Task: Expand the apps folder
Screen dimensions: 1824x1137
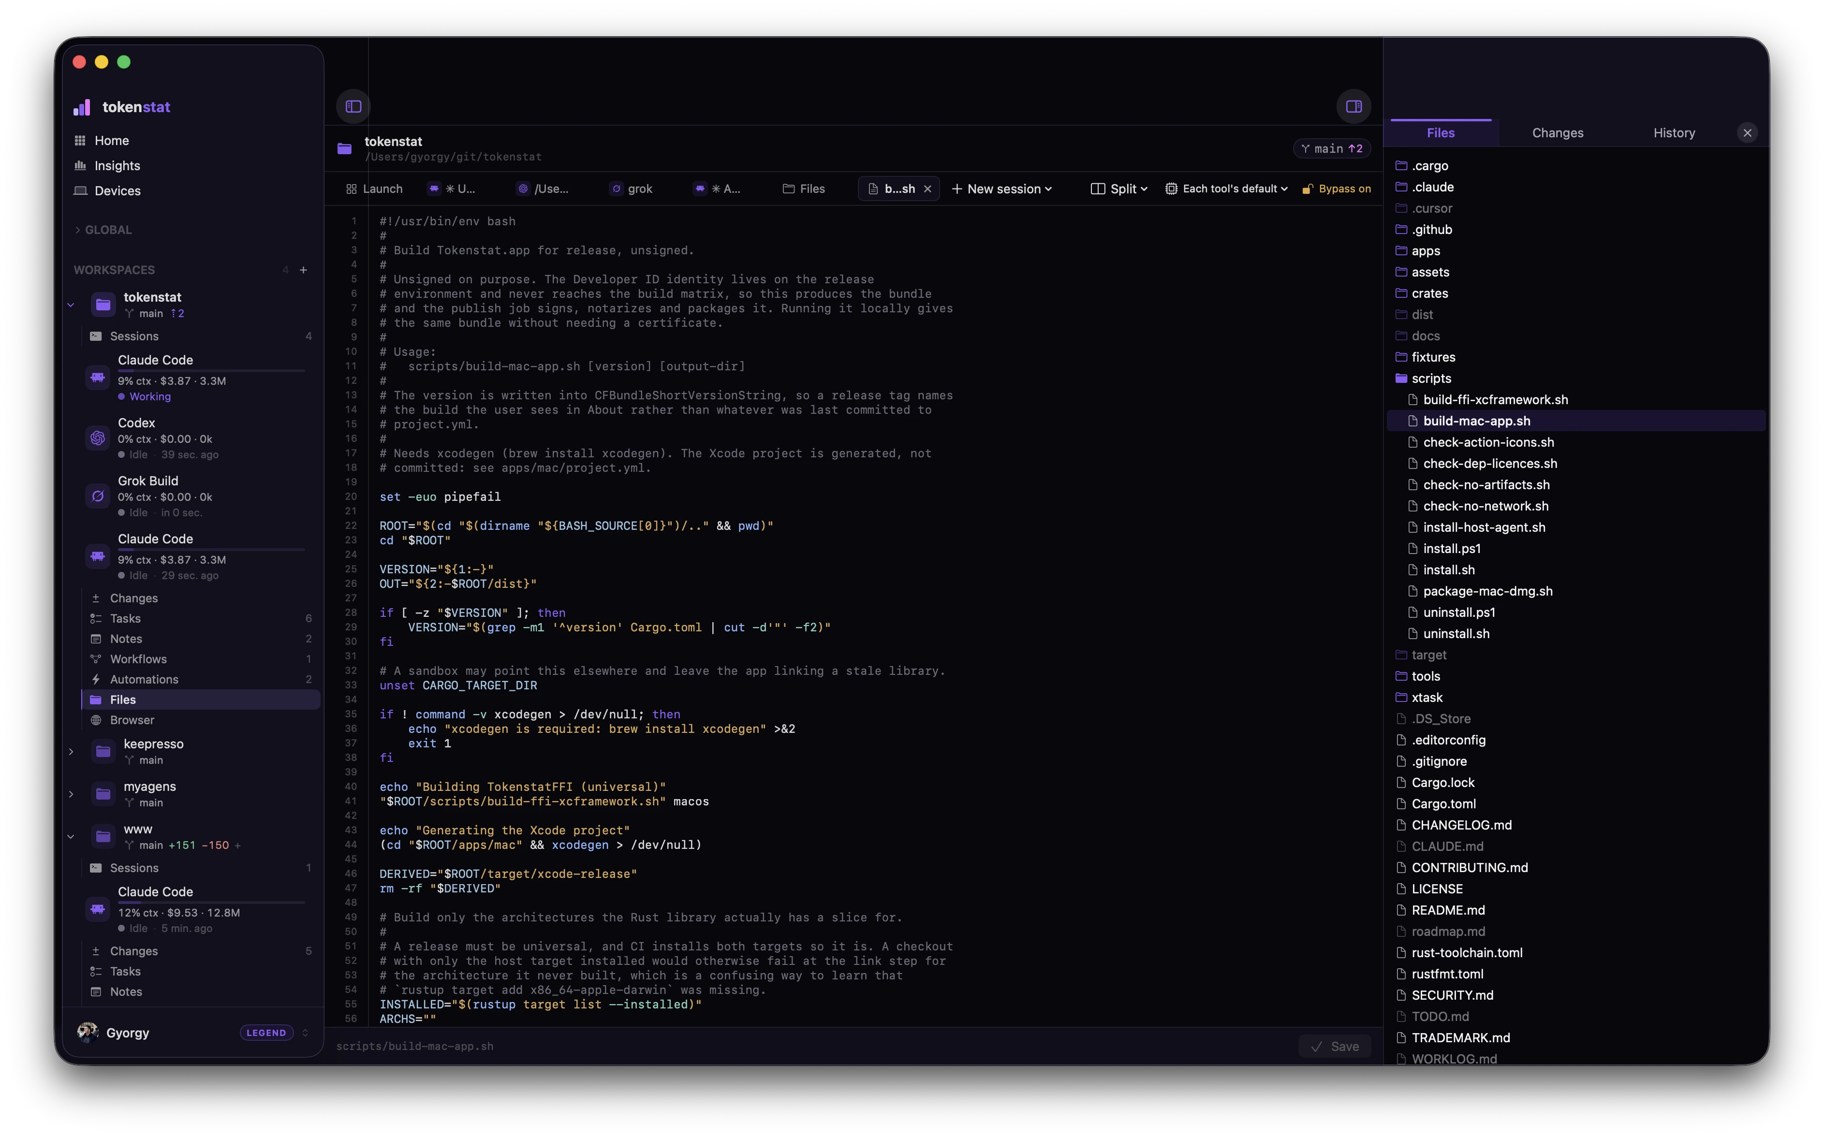Action: (x=1576, y=250)
